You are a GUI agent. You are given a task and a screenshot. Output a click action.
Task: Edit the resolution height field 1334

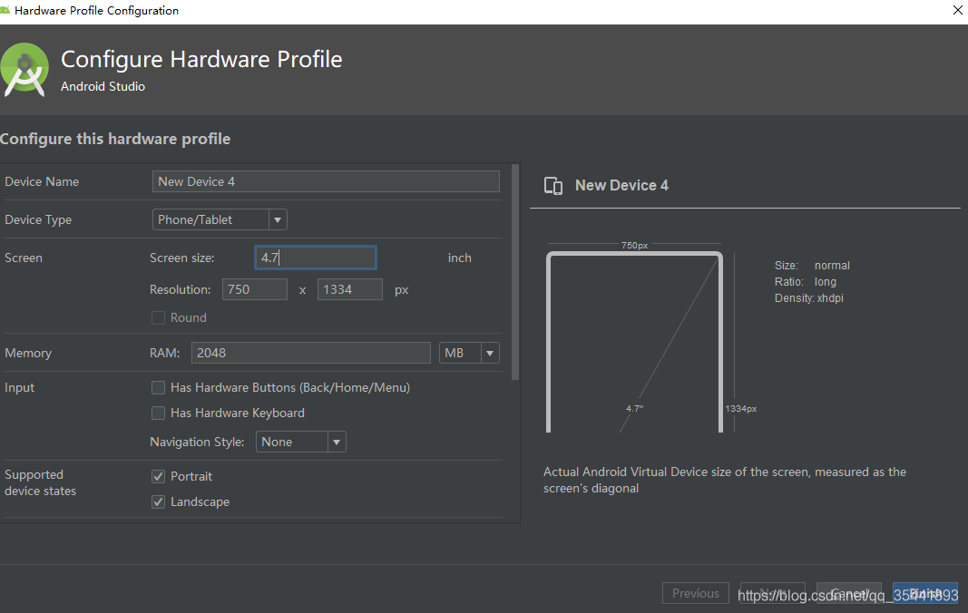(350, 289)
